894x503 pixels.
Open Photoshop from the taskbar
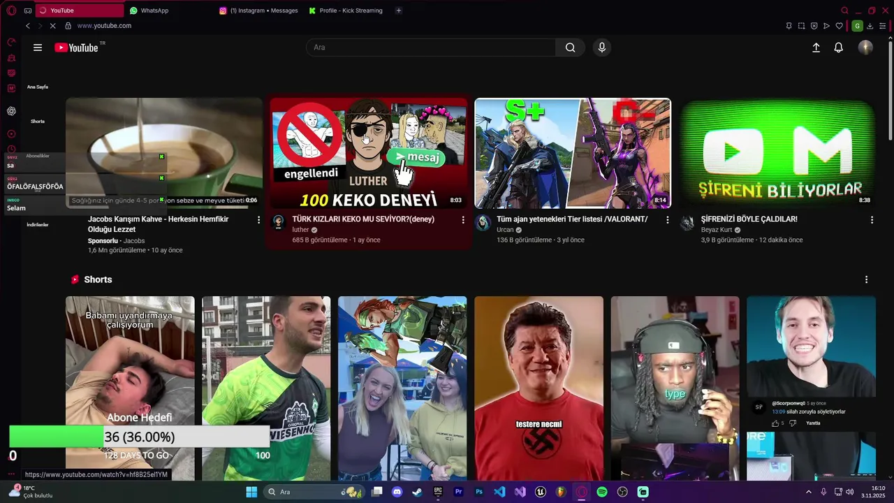479,492
